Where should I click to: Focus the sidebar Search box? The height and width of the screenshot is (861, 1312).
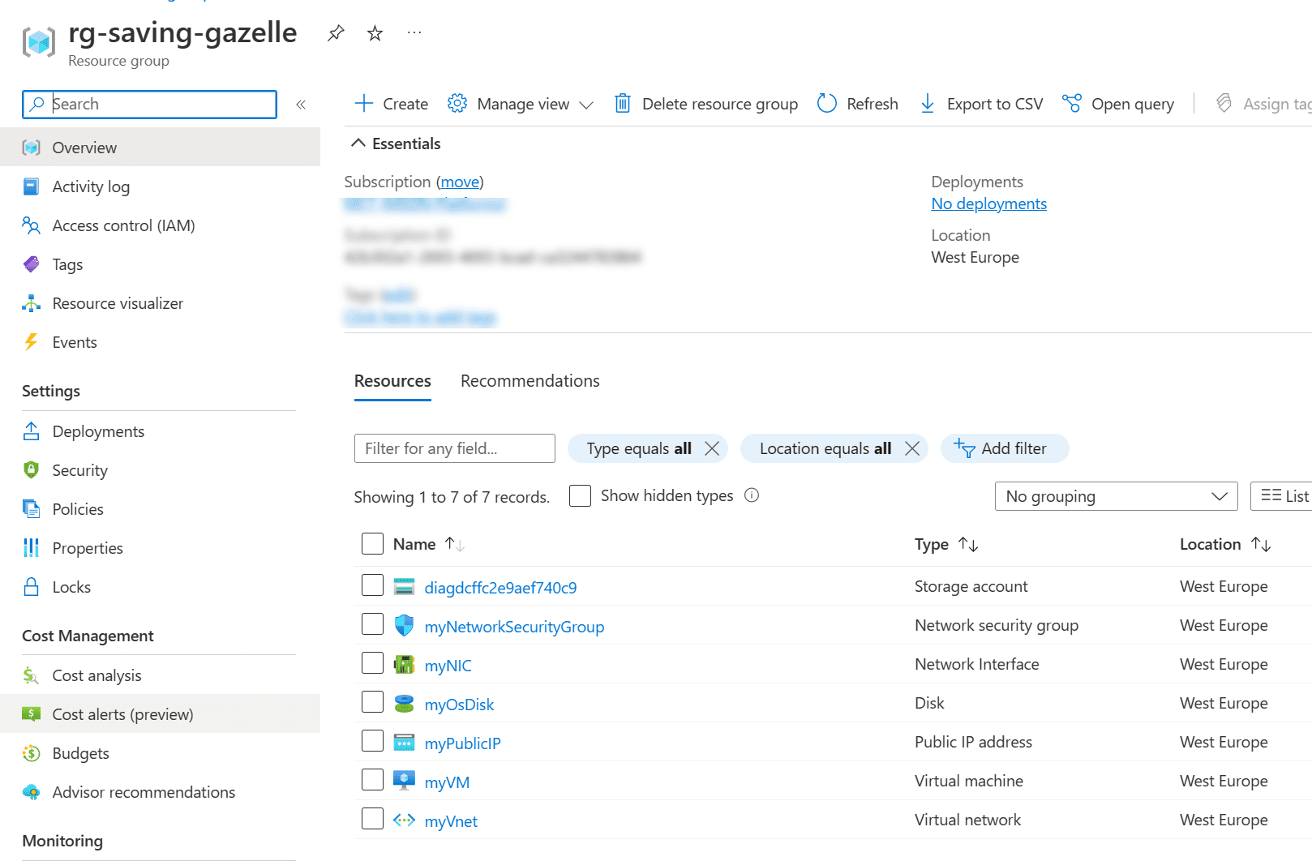pos(149,104)
